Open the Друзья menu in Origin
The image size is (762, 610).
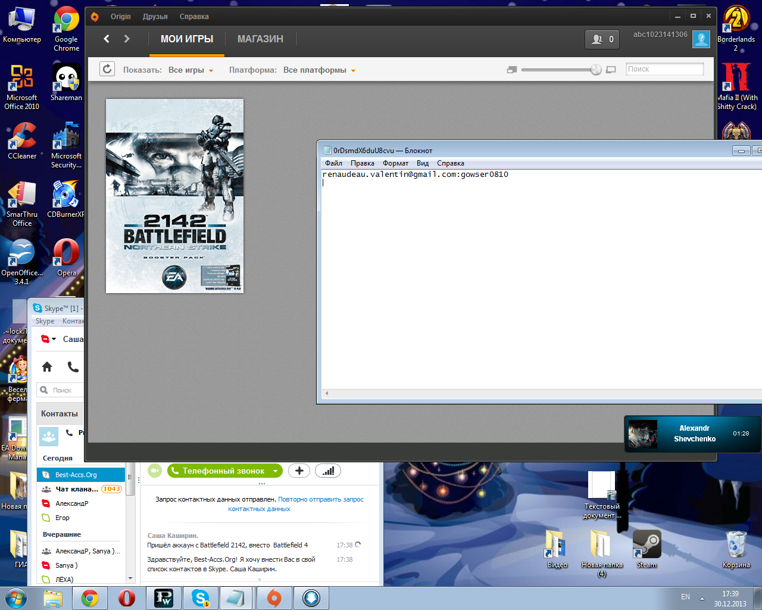click(x=155, y=17)
